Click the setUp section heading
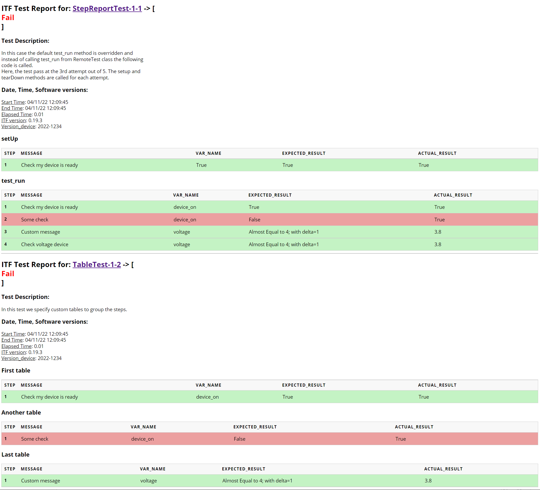 (x=10, y=139)
